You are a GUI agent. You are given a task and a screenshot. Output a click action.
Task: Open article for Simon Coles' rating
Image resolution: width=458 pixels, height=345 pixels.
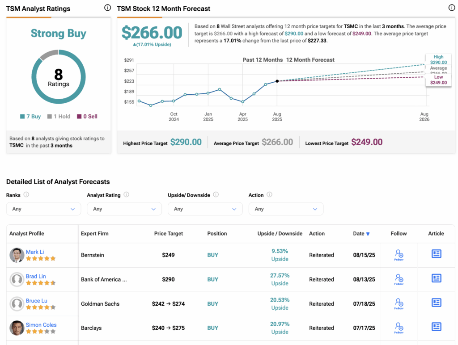coord(436,327)
